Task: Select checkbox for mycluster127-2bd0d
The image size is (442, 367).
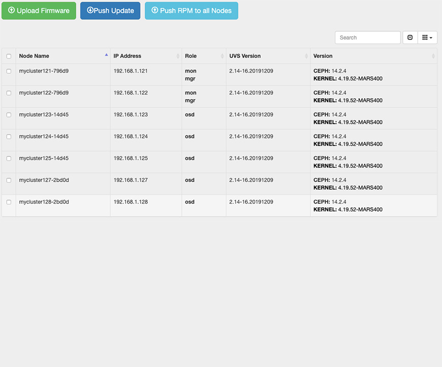Action: [x=9, y=180]
